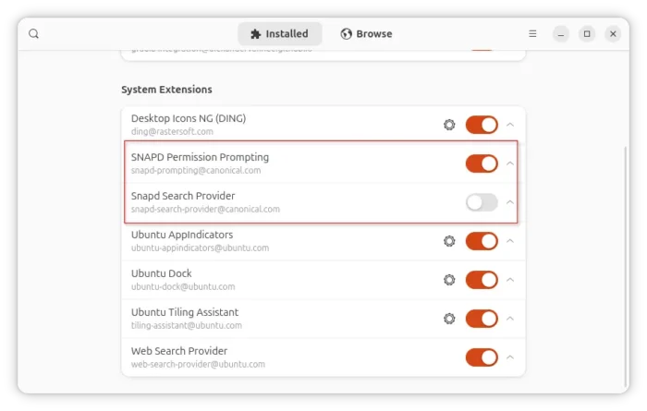The width and height of the screenshot is (647, 411).
Task: Maximize the Extensions window
Action: point(587,34)
